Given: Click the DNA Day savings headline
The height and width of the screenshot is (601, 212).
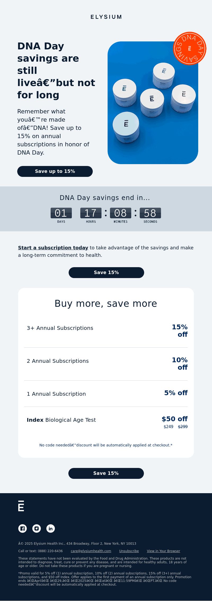Looking at the screenshot, I should point(56,70).
